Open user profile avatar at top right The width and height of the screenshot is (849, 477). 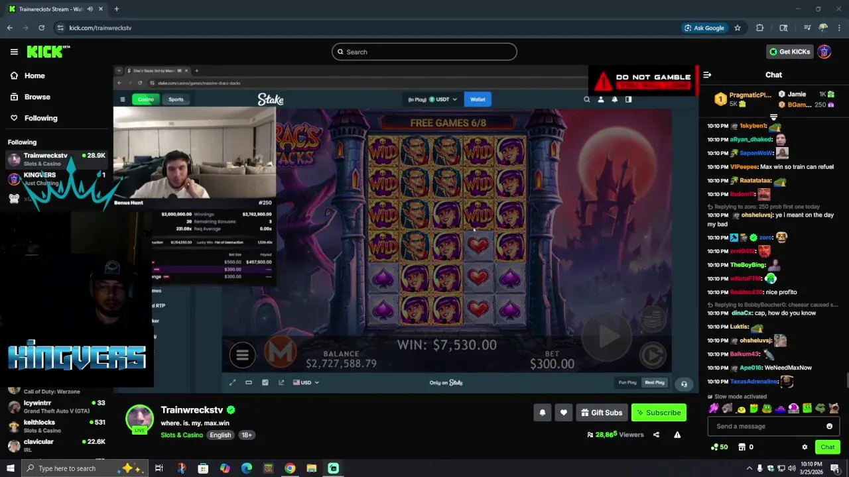824,52
